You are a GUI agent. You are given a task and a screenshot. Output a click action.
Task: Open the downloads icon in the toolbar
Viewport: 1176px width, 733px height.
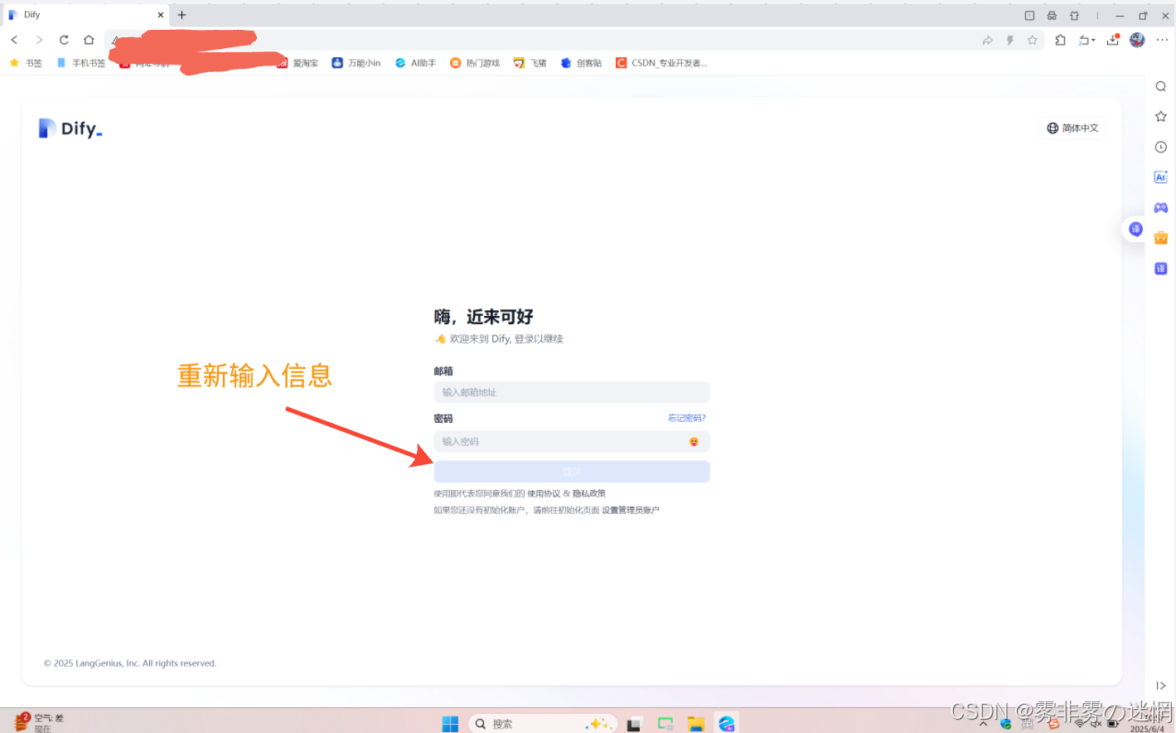[1113, 40]
